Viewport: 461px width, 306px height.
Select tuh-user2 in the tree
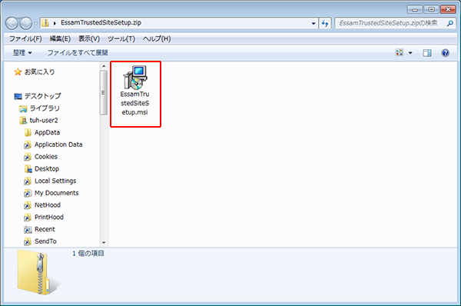44,121
